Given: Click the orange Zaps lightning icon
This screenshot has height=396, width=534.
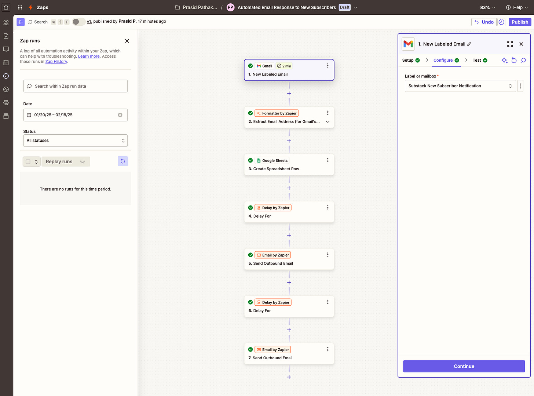Looking at the screenshot, I should point(30,7).
